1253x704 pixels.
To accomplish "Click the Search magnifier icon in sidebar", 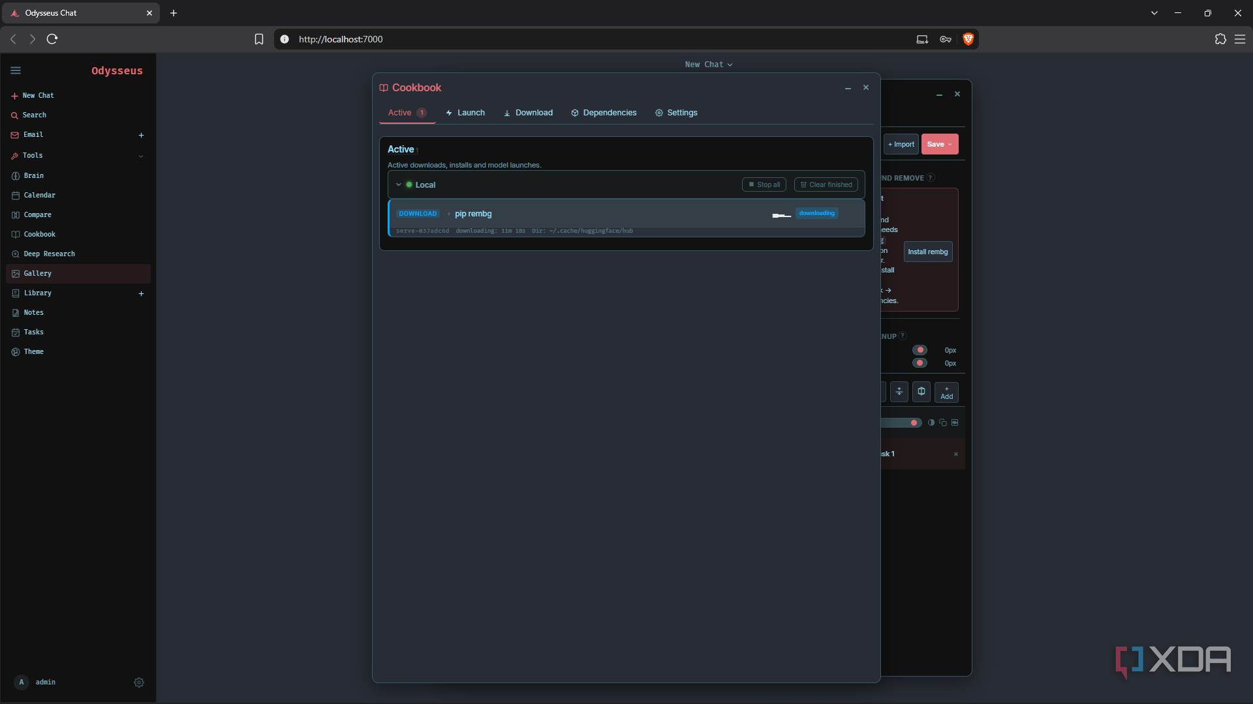I will 14,115.
